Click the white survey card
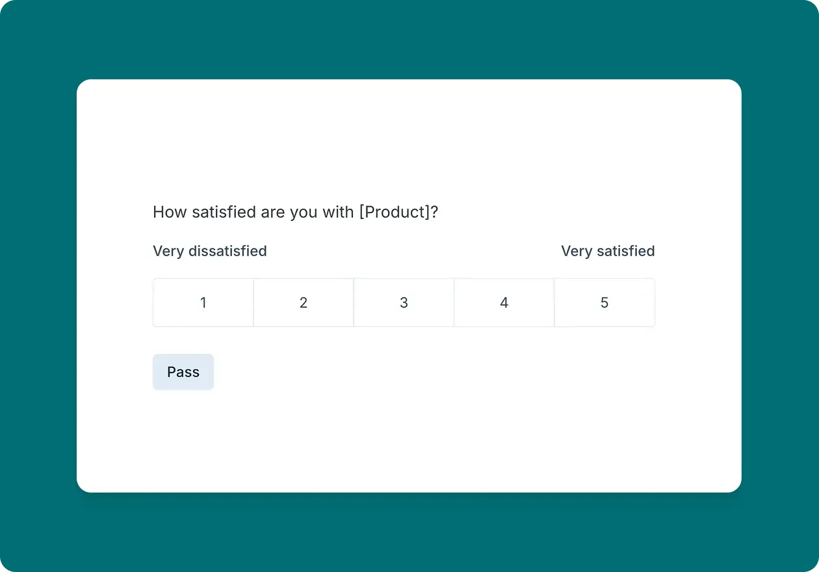Viewport: 819px width, 572px height. 409,442
